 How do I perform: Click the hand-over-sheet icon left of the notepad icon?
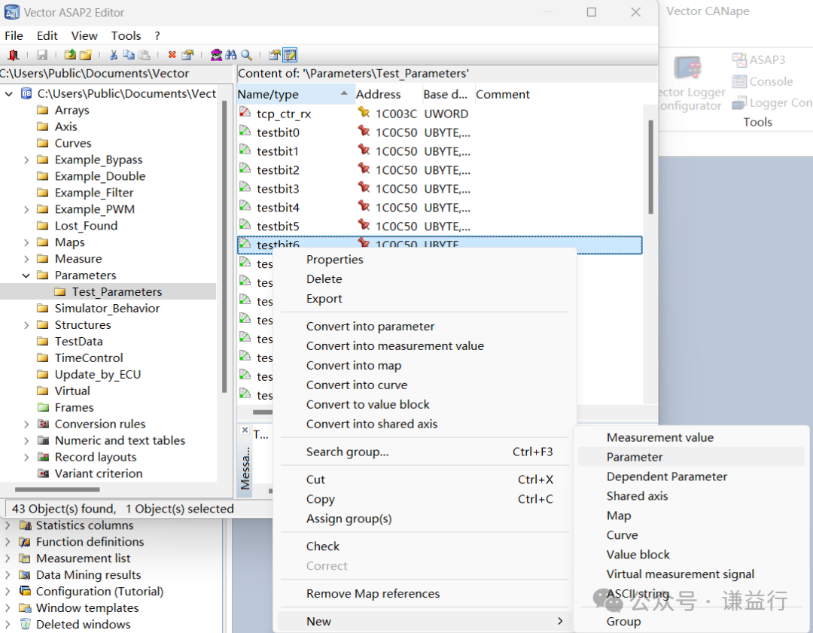click(274, 54)
